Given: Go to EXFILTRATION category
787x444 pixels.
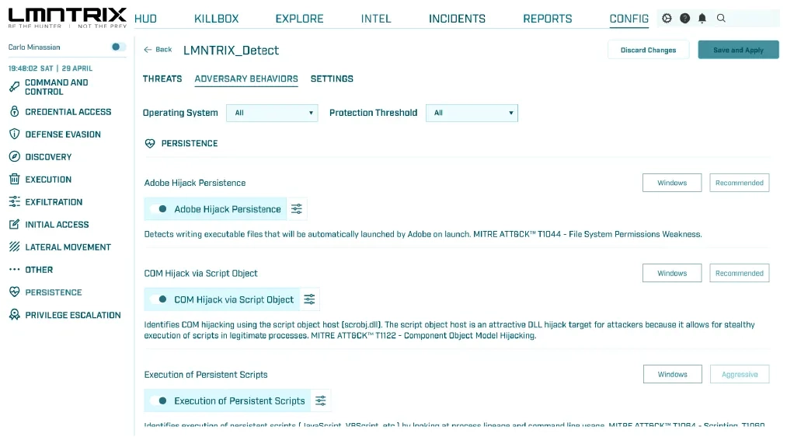Looking at the screenshot, I should [x=54, y=202].
